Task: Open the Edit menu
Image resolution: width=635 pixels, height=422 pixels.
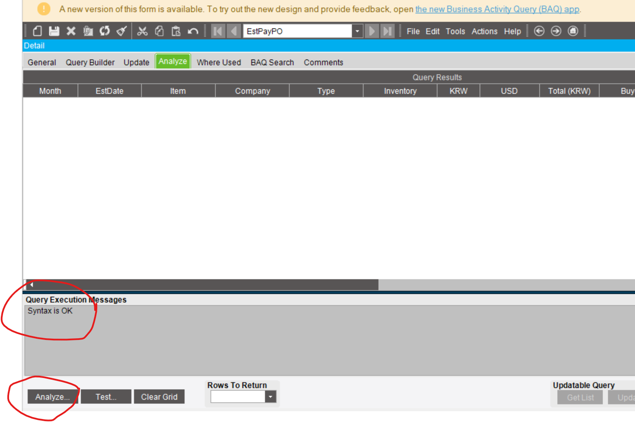Action: pos(432,32)
